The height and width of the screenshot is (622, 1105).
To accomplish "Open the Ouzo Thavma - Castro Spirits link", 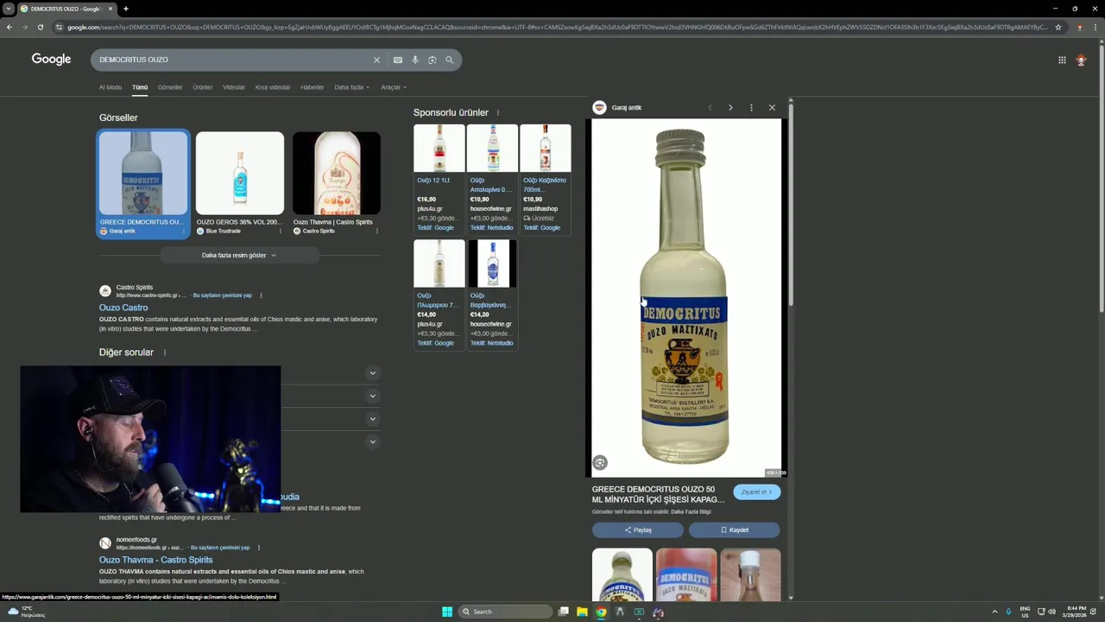I will (x=155, y=560).
